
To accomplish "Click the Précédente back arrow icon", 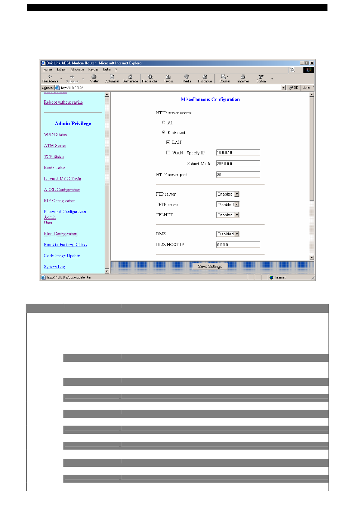I will click(x=50, y=76).
